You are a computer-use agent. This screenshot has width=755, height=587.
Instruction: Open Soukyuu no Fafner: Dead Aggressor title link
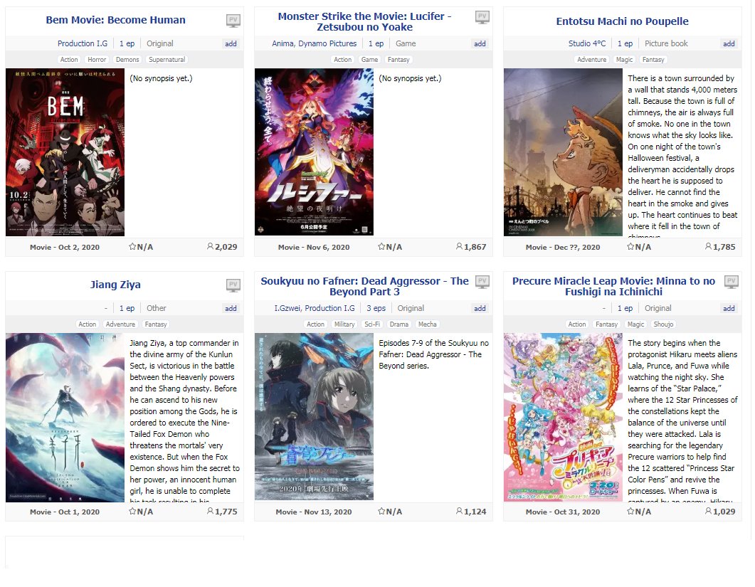364,287
